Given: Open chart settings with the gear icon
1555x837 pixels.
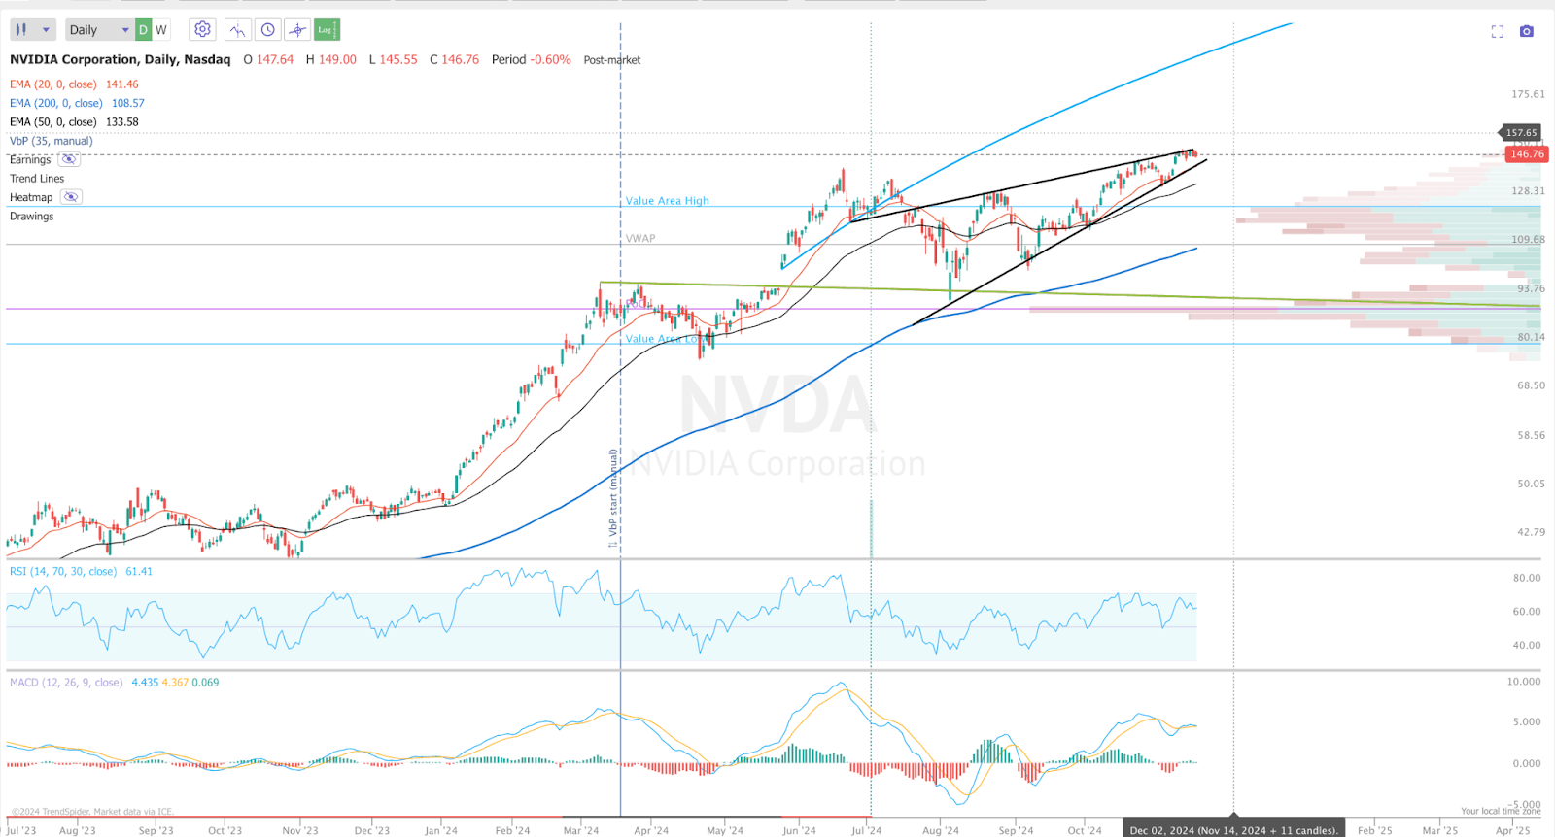Looking at the screenshot, I should tap(202, 30).
